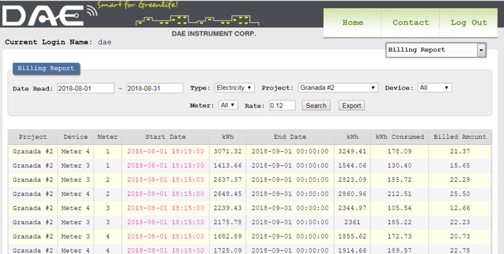Select the Log Out menu item

coord(468,23)
